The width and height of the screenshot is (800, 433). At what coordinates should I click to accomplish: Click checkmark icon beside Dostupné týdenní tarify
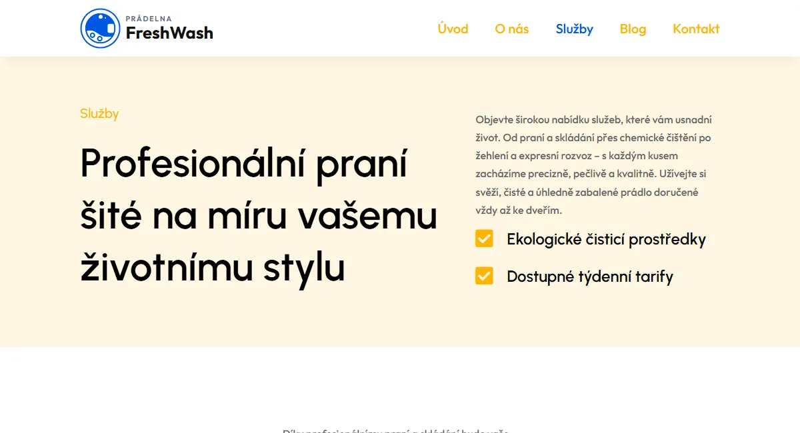click(484, 276)
